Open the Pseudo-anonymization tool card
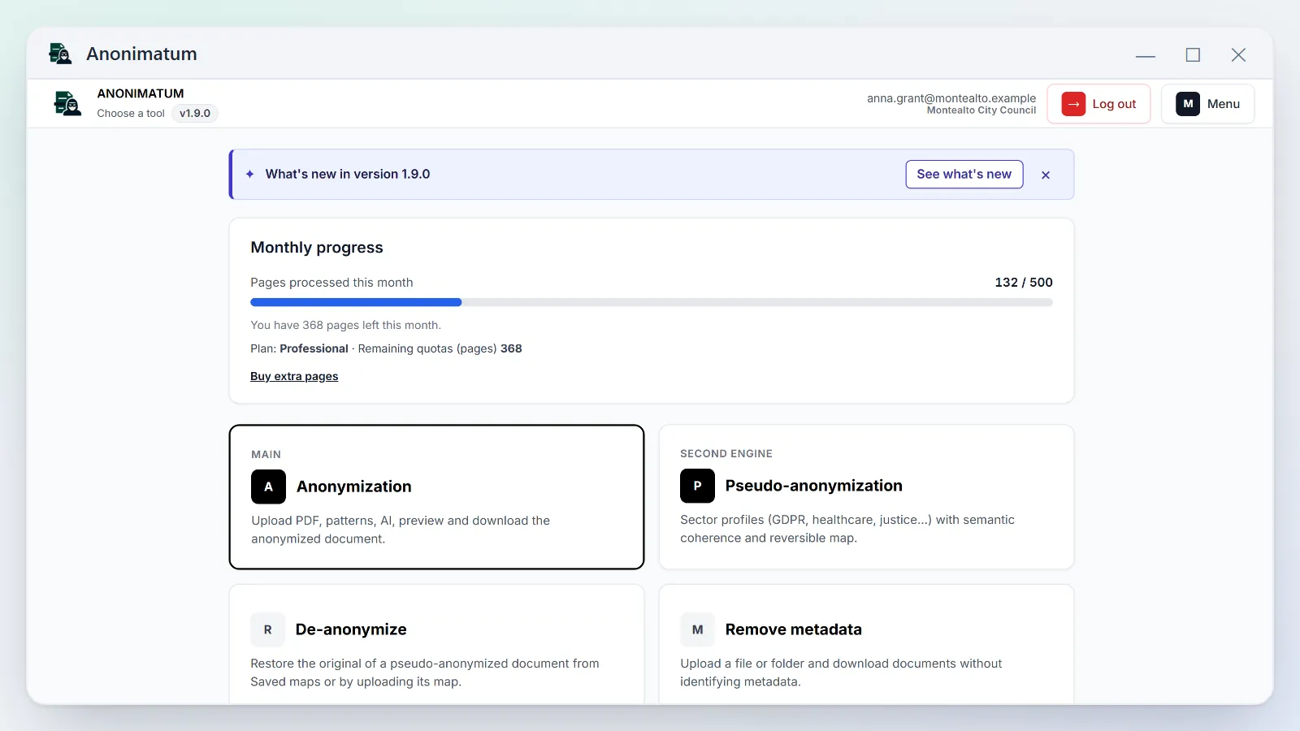This screenshot has height=731, width=1300. [x=866, y=497]
